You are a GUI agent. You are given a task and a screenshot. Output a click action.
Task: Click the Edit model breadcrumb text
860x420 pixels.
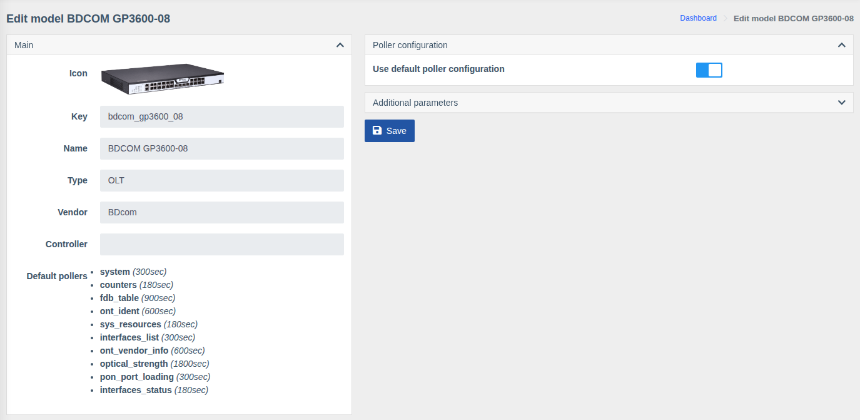794,18
